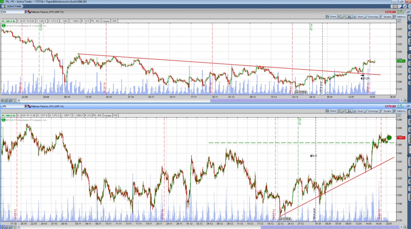Open Patterns in the upper chart toolbar

[x=401, y=17]
